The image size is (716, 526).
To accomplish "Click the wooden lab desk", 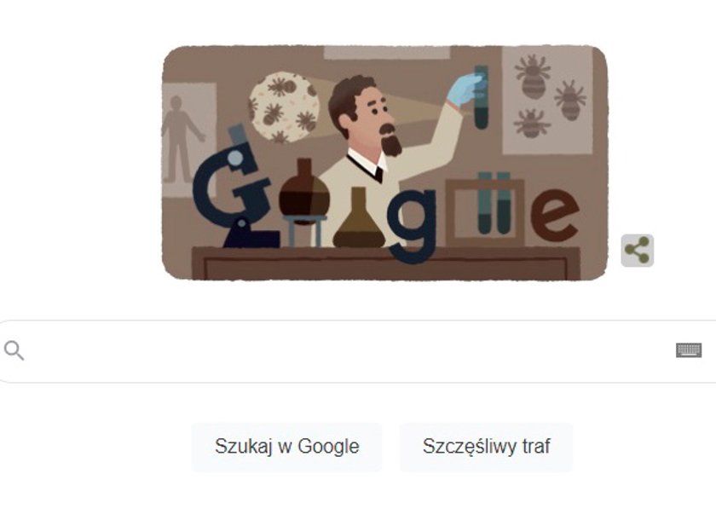I will click(x=386, y=263).
